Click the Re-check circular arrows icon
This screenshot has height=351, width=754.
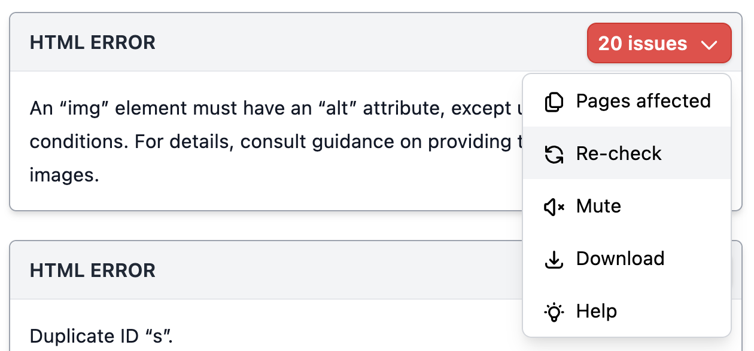point(554,154)
